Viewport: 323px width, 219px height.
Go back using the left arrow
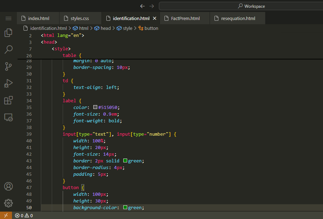(x=142, y=6)
